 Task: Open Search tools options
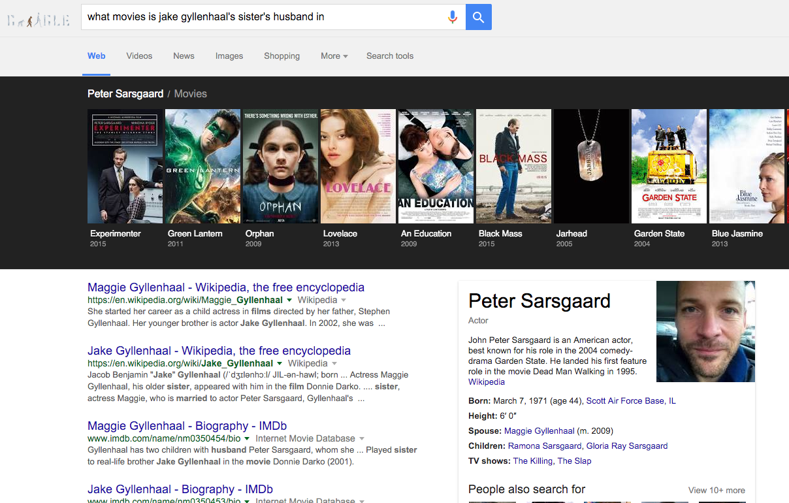(390, 56)
